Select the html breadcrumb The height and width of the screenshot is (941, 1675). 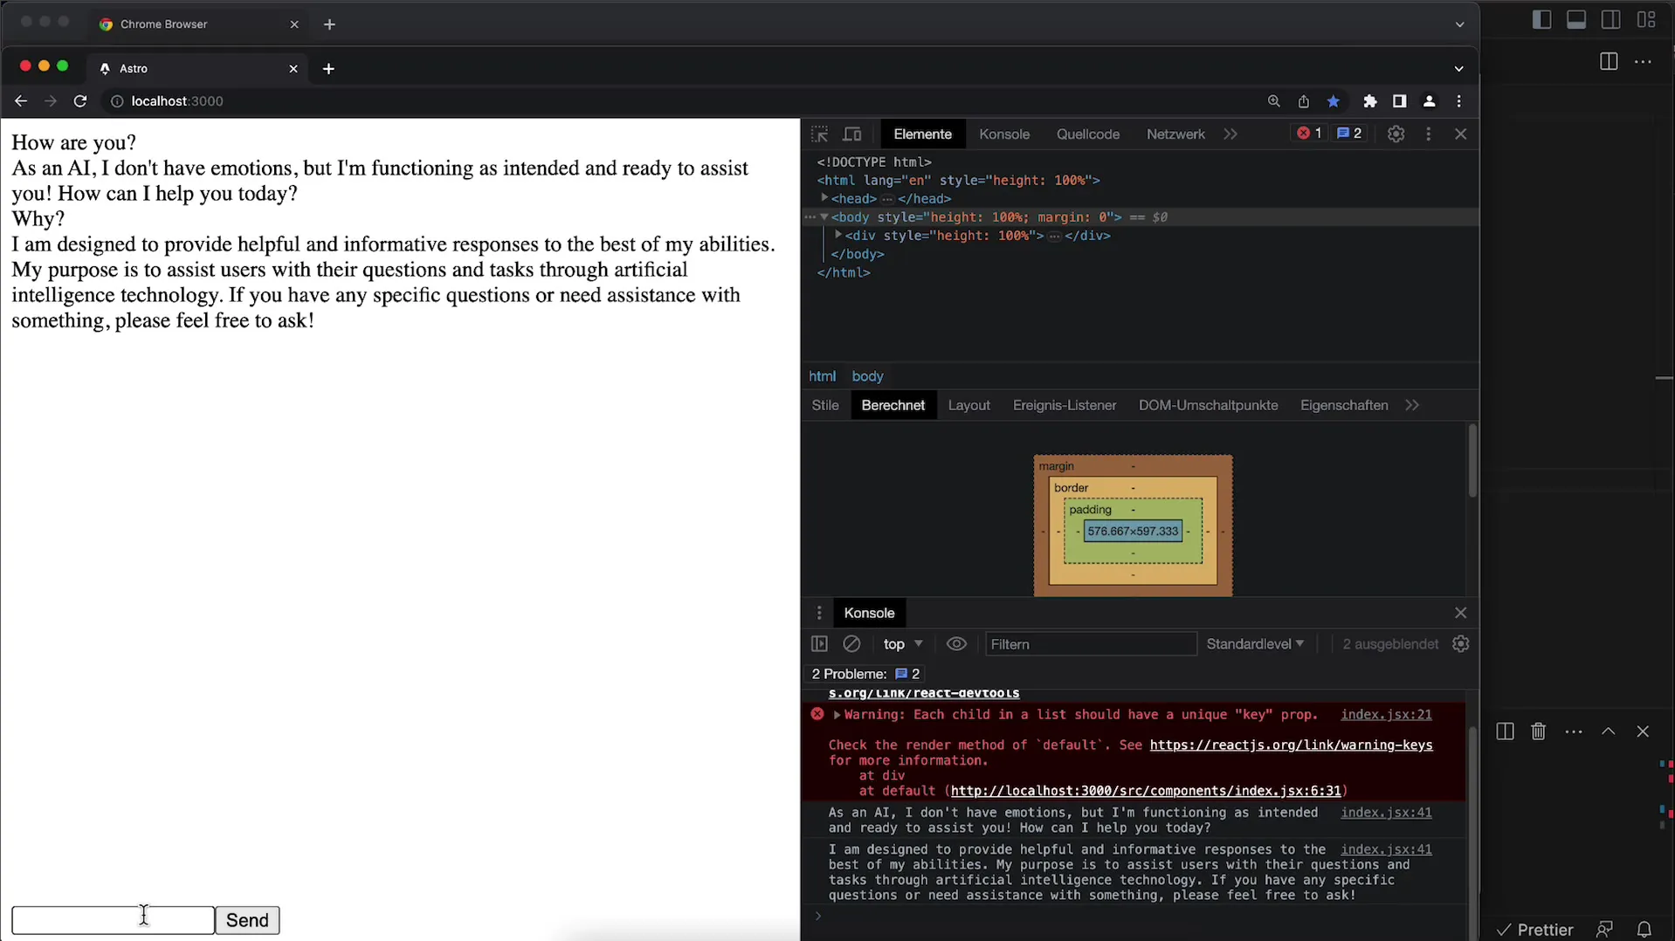click(x=822, y=376)
